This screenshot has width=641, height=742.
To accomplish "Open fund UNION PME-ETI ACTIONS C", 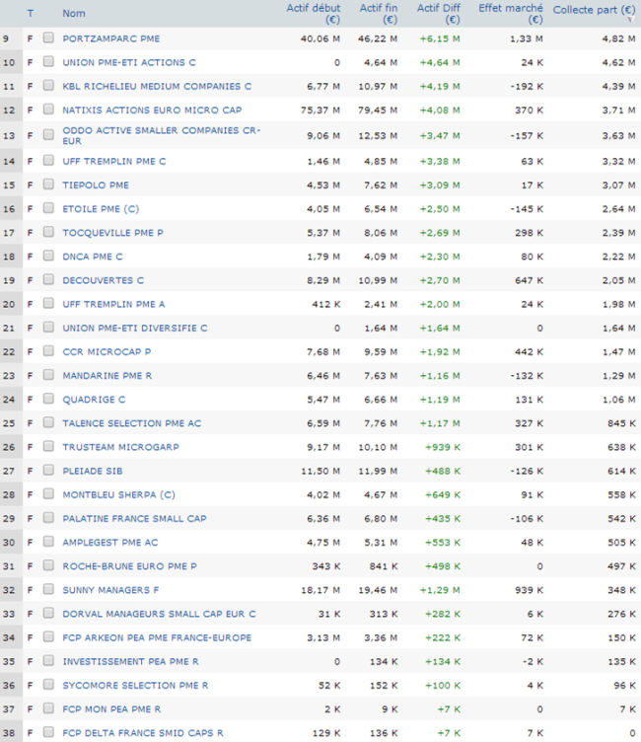I will (x=129, y=62).
